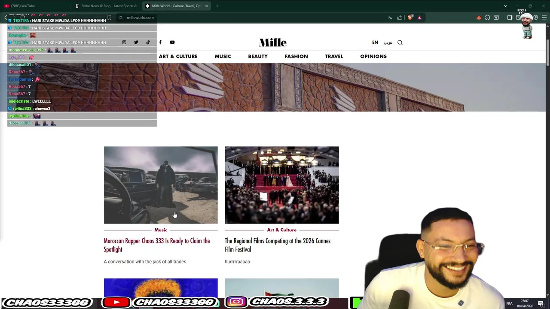Toggle the browser sidebar panel icon
550x309 pixels.
point(510,18)
